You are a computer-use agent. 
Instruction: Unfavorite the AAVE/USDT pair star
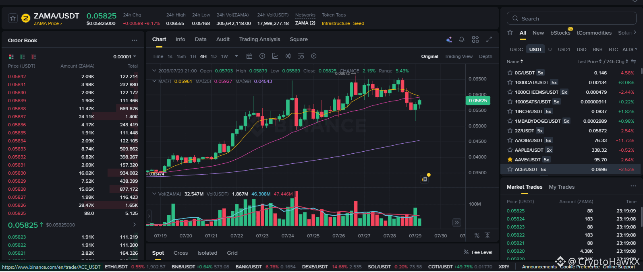tap(510, 160)
